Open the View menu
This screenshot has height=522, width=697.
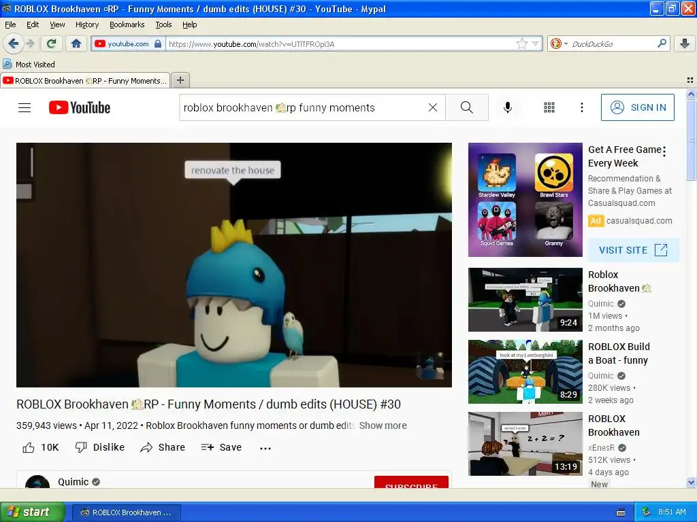(x=57, y=24)
